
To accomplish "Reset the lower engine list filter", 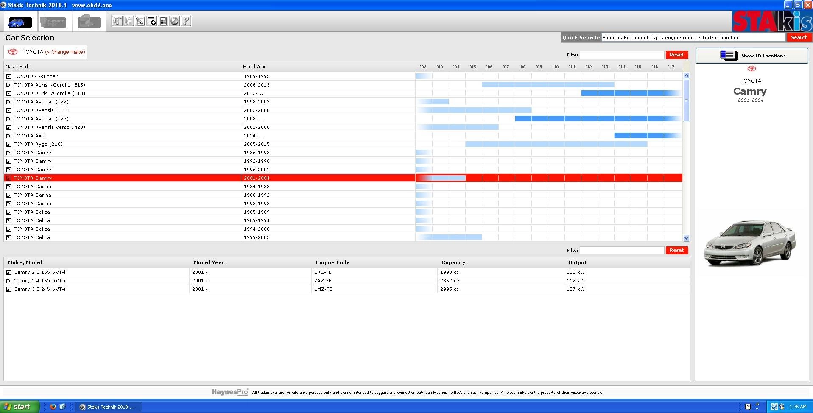I will pyautogui.click(x=676, y=250).
